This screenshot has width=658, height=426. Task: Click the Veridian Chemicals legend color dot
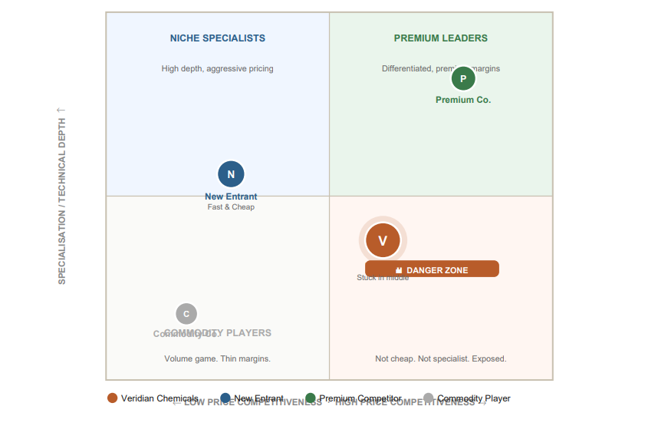113,398
